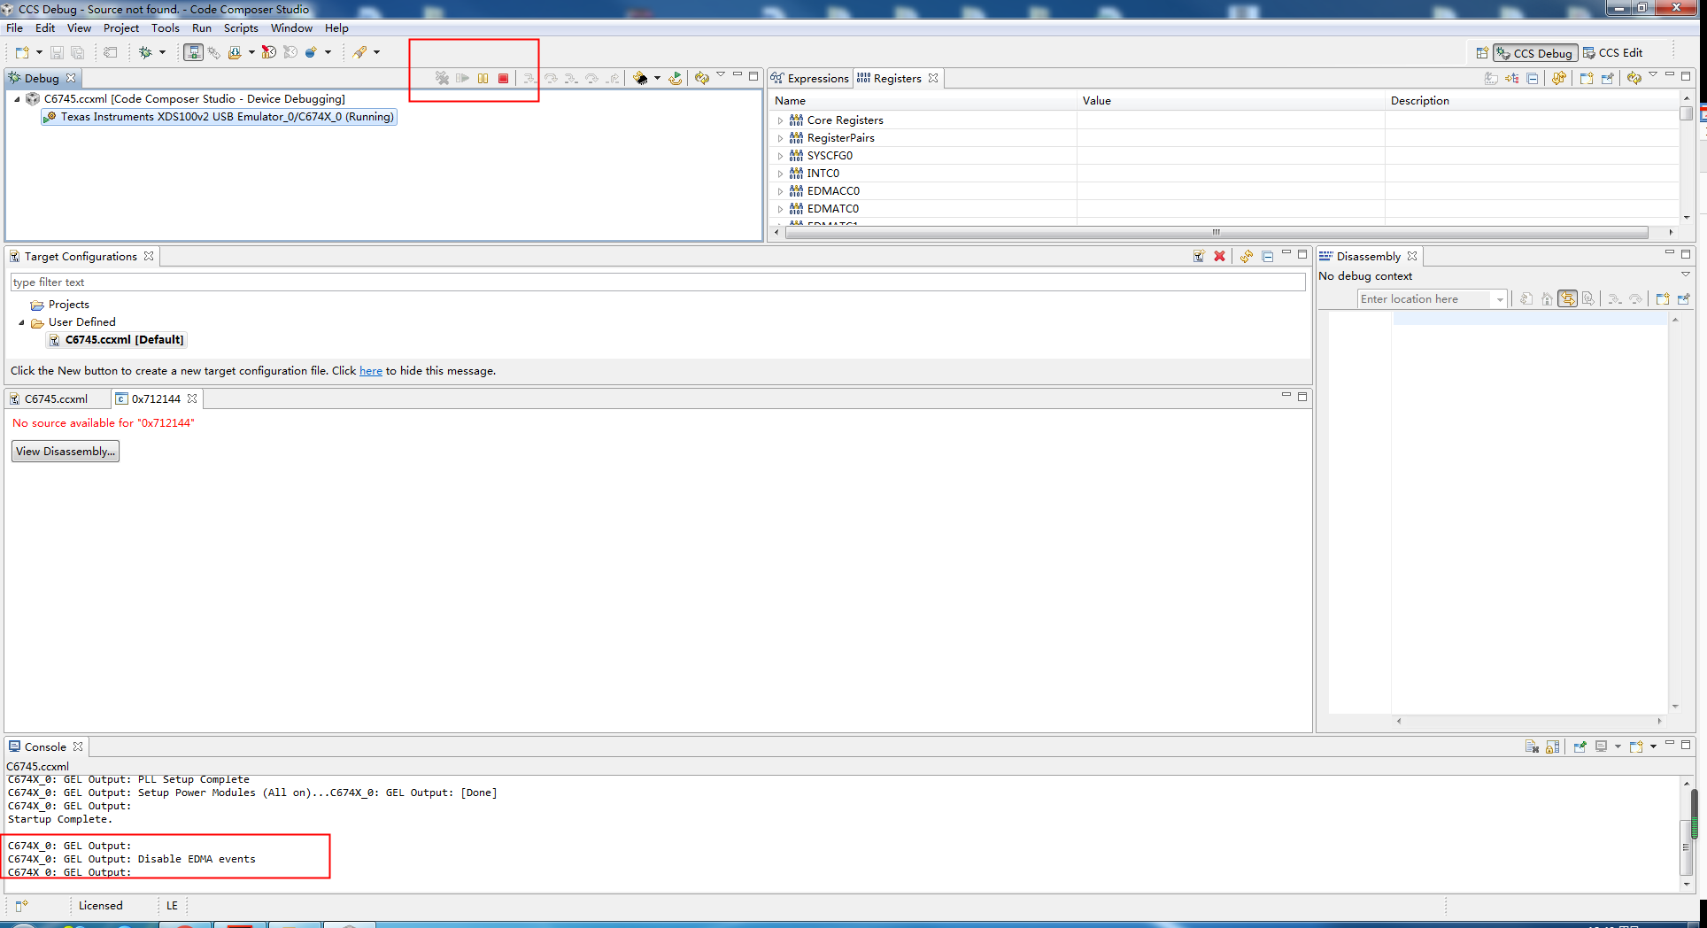This screenshot has height=928, width=1707.
Task: Click the View Disassembly button
Action: 66,452
